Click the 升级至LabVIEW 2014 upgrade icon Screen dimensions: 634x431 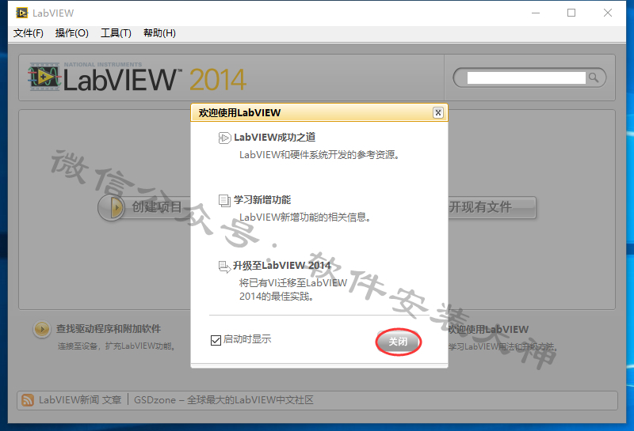click(x=224, y=267)
